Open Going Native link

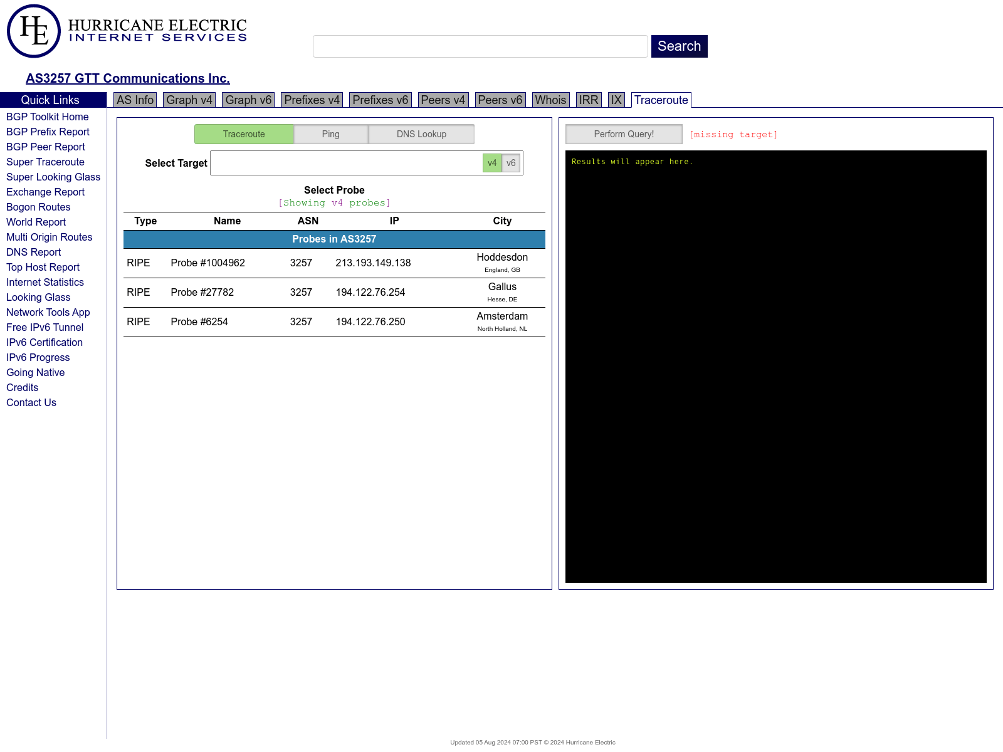pos(36,372)
